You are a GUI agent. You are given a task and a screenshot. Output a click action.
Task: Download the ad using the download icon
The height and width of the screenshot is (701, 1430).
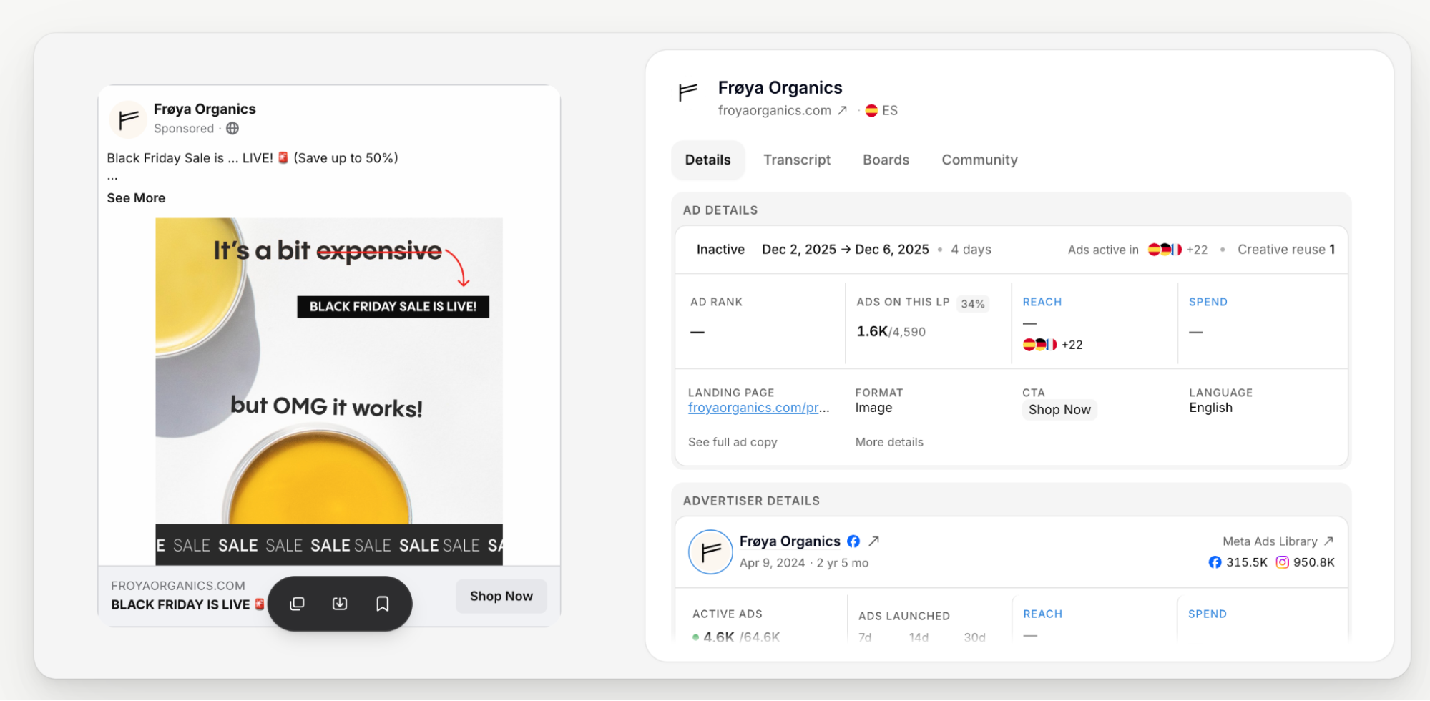click(x=340, y=604)
